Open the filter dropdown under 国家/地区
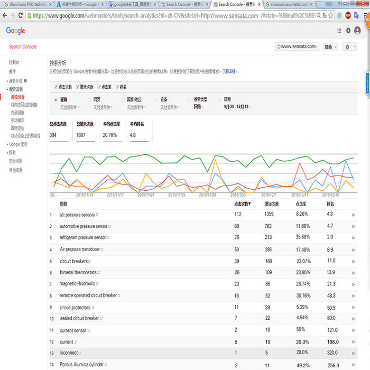Viewport: 370px width, 370px height. point(136,107)
